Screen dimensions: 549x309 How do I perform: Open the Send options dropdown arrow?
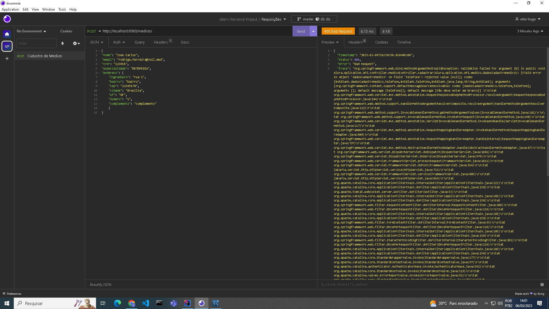coord(313,31)
